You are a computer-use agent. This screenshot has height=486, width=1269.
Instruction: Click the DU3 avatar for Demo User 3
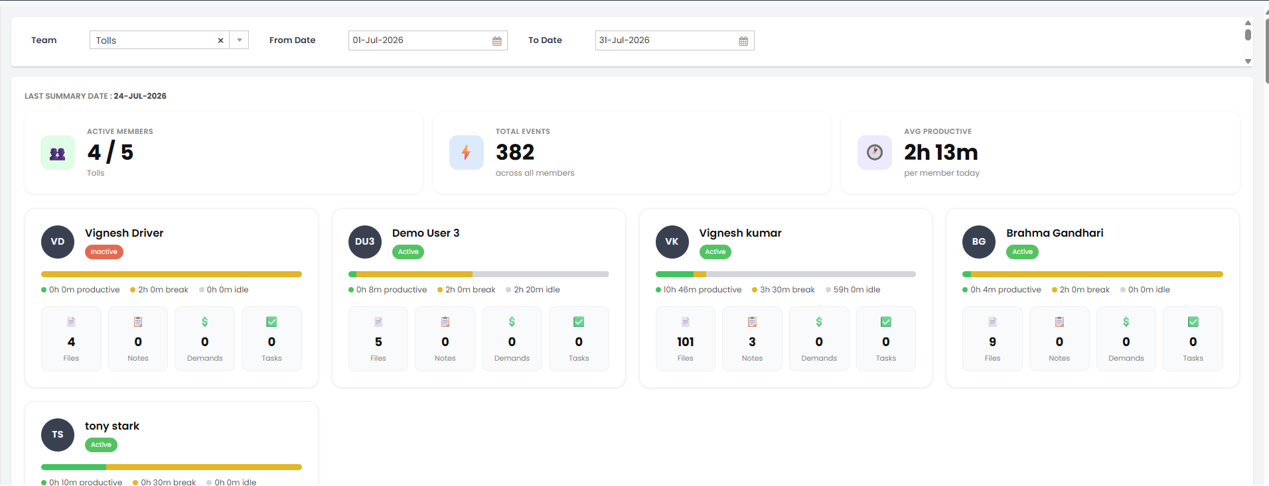tap(365, 242)
